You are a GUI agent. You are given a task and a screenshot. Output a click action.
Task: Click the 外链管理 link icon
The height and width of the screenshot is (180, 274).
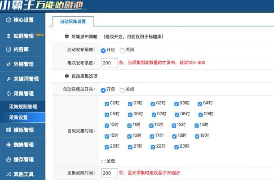click(9, 64)
